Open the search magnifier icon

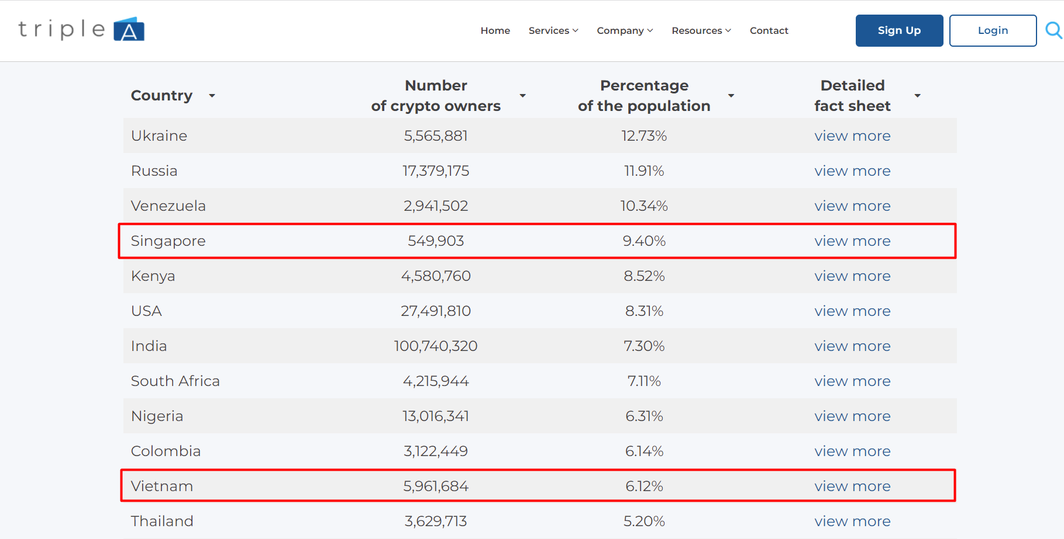click(x=1053, y=30)
